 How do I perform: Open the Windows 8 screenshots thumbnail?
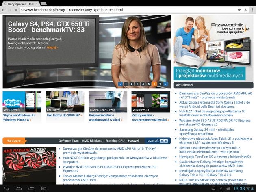(151, 102)
